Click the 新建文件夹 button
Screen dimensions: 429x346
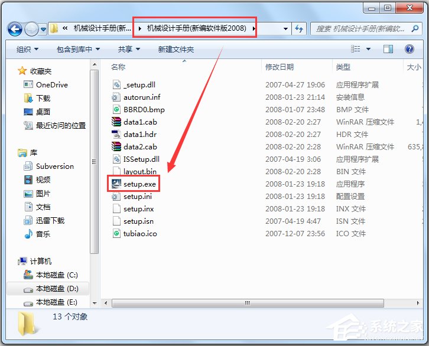pos(175,50)
